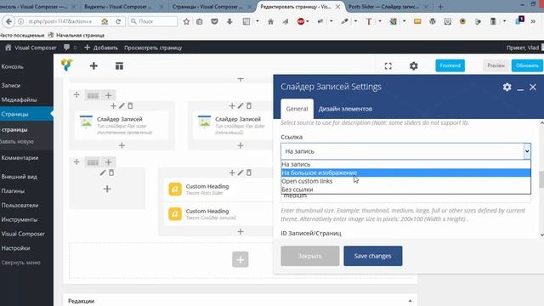Click the Visual Composer logo icon
The width and height of the screenshot is (544, 306).
pos(67,65)
